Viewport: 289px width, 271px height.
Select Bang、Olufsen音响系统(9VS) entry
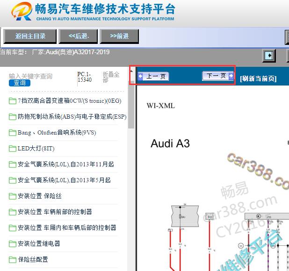click(x=57, y=133)
